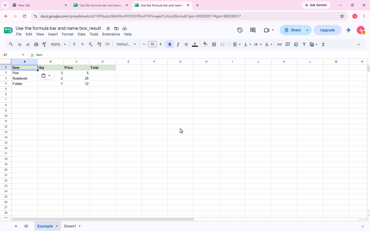The width and height of the screenshot is (370, 231).
Task: Print the spreadsheet
Action: coord(36,44)
